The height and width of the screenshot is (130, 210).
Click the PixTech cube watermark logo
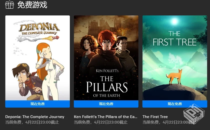[194, 114]
